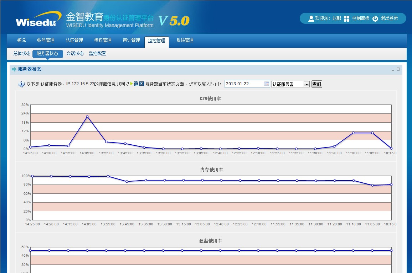The height and width of the screenshot is (273, 412).
Task: Minimize the 服务器状态 panel
Action: click(x=392, y=70)
